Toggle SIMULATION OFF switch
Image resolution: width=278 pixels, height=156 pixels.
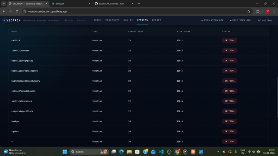pyautogui.click(x=212, y=20)
